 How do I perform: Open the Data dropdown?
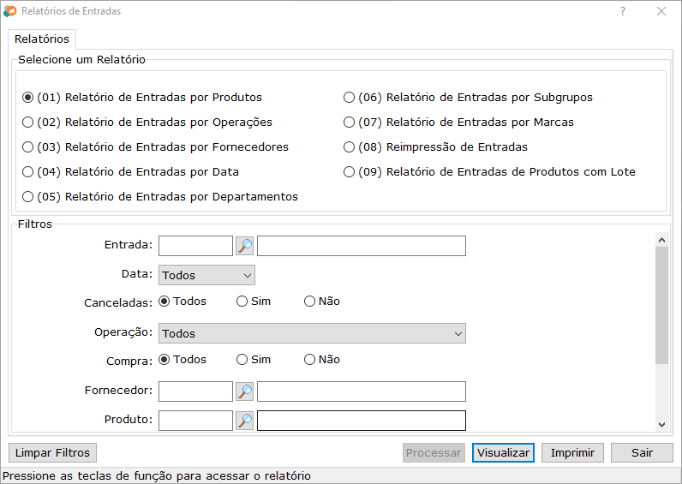click(206, 275)
